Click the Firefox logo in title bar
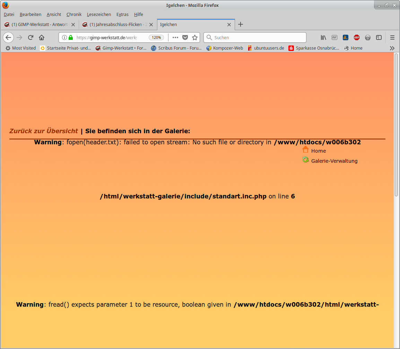400x349 pixels. point(5,5)
